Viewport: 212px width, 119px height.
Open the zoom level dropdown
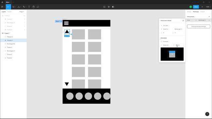pyautogui.click(x=208, y=7)
